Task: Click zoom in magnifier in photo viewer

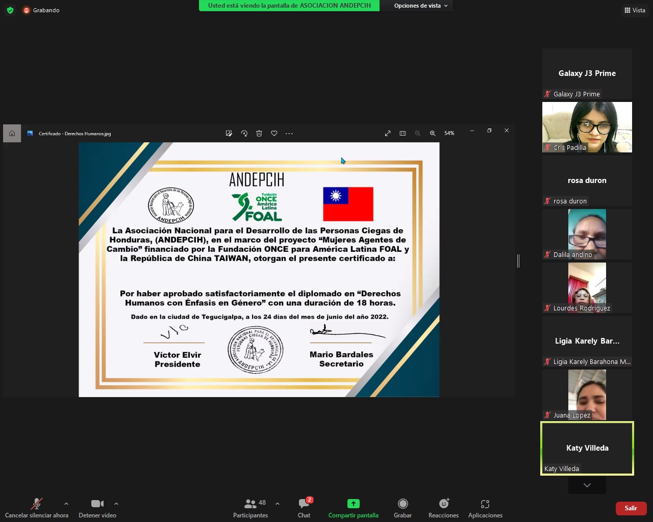Action: coord(433,133)
